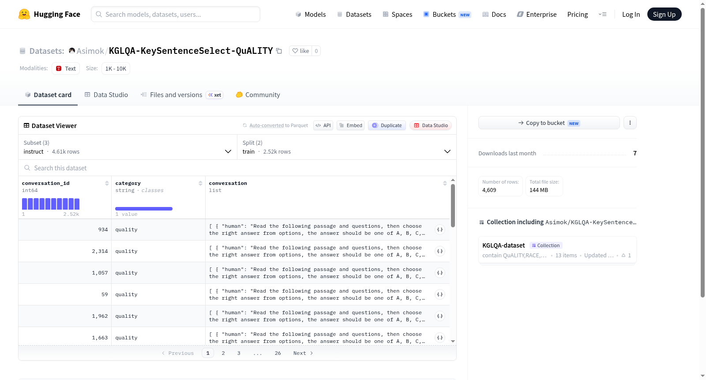
Task: Open the Community tab
Action: 258,95
